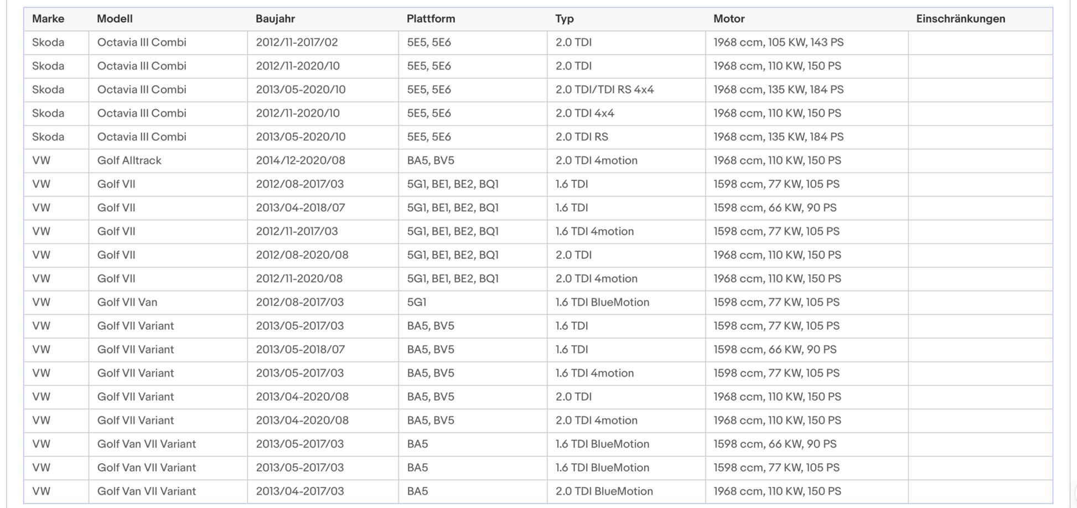Click the 2.0 TDI RS type cell
Viewport: 1077px width, 508px height.
click(581, 137)
